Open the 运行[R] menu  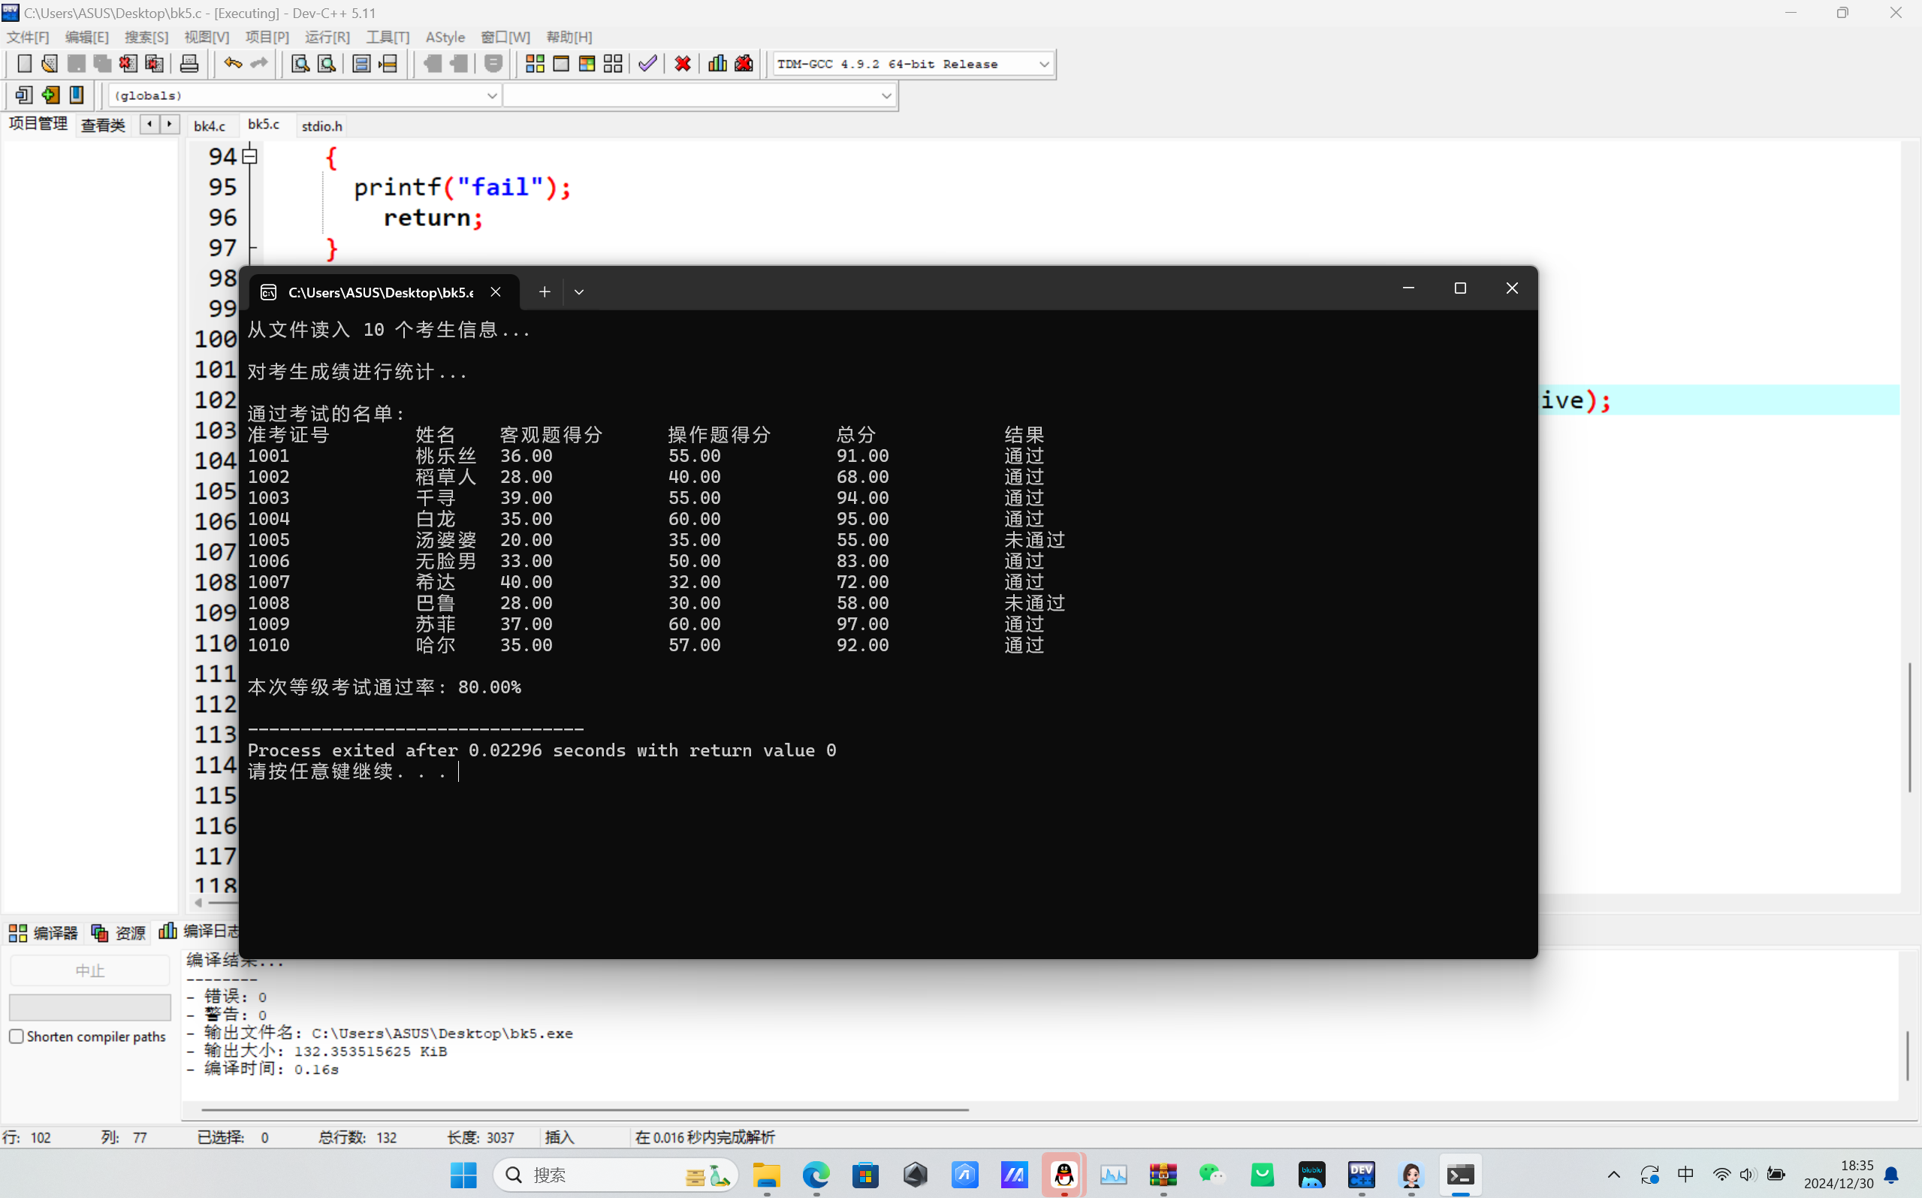[327, 38]
